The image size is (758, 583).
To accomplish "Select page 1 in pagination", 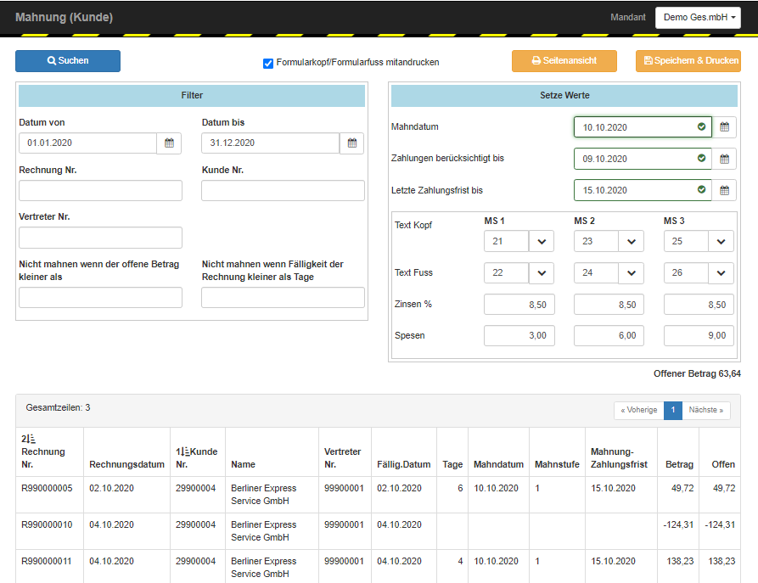I will [x=673, y=410].
